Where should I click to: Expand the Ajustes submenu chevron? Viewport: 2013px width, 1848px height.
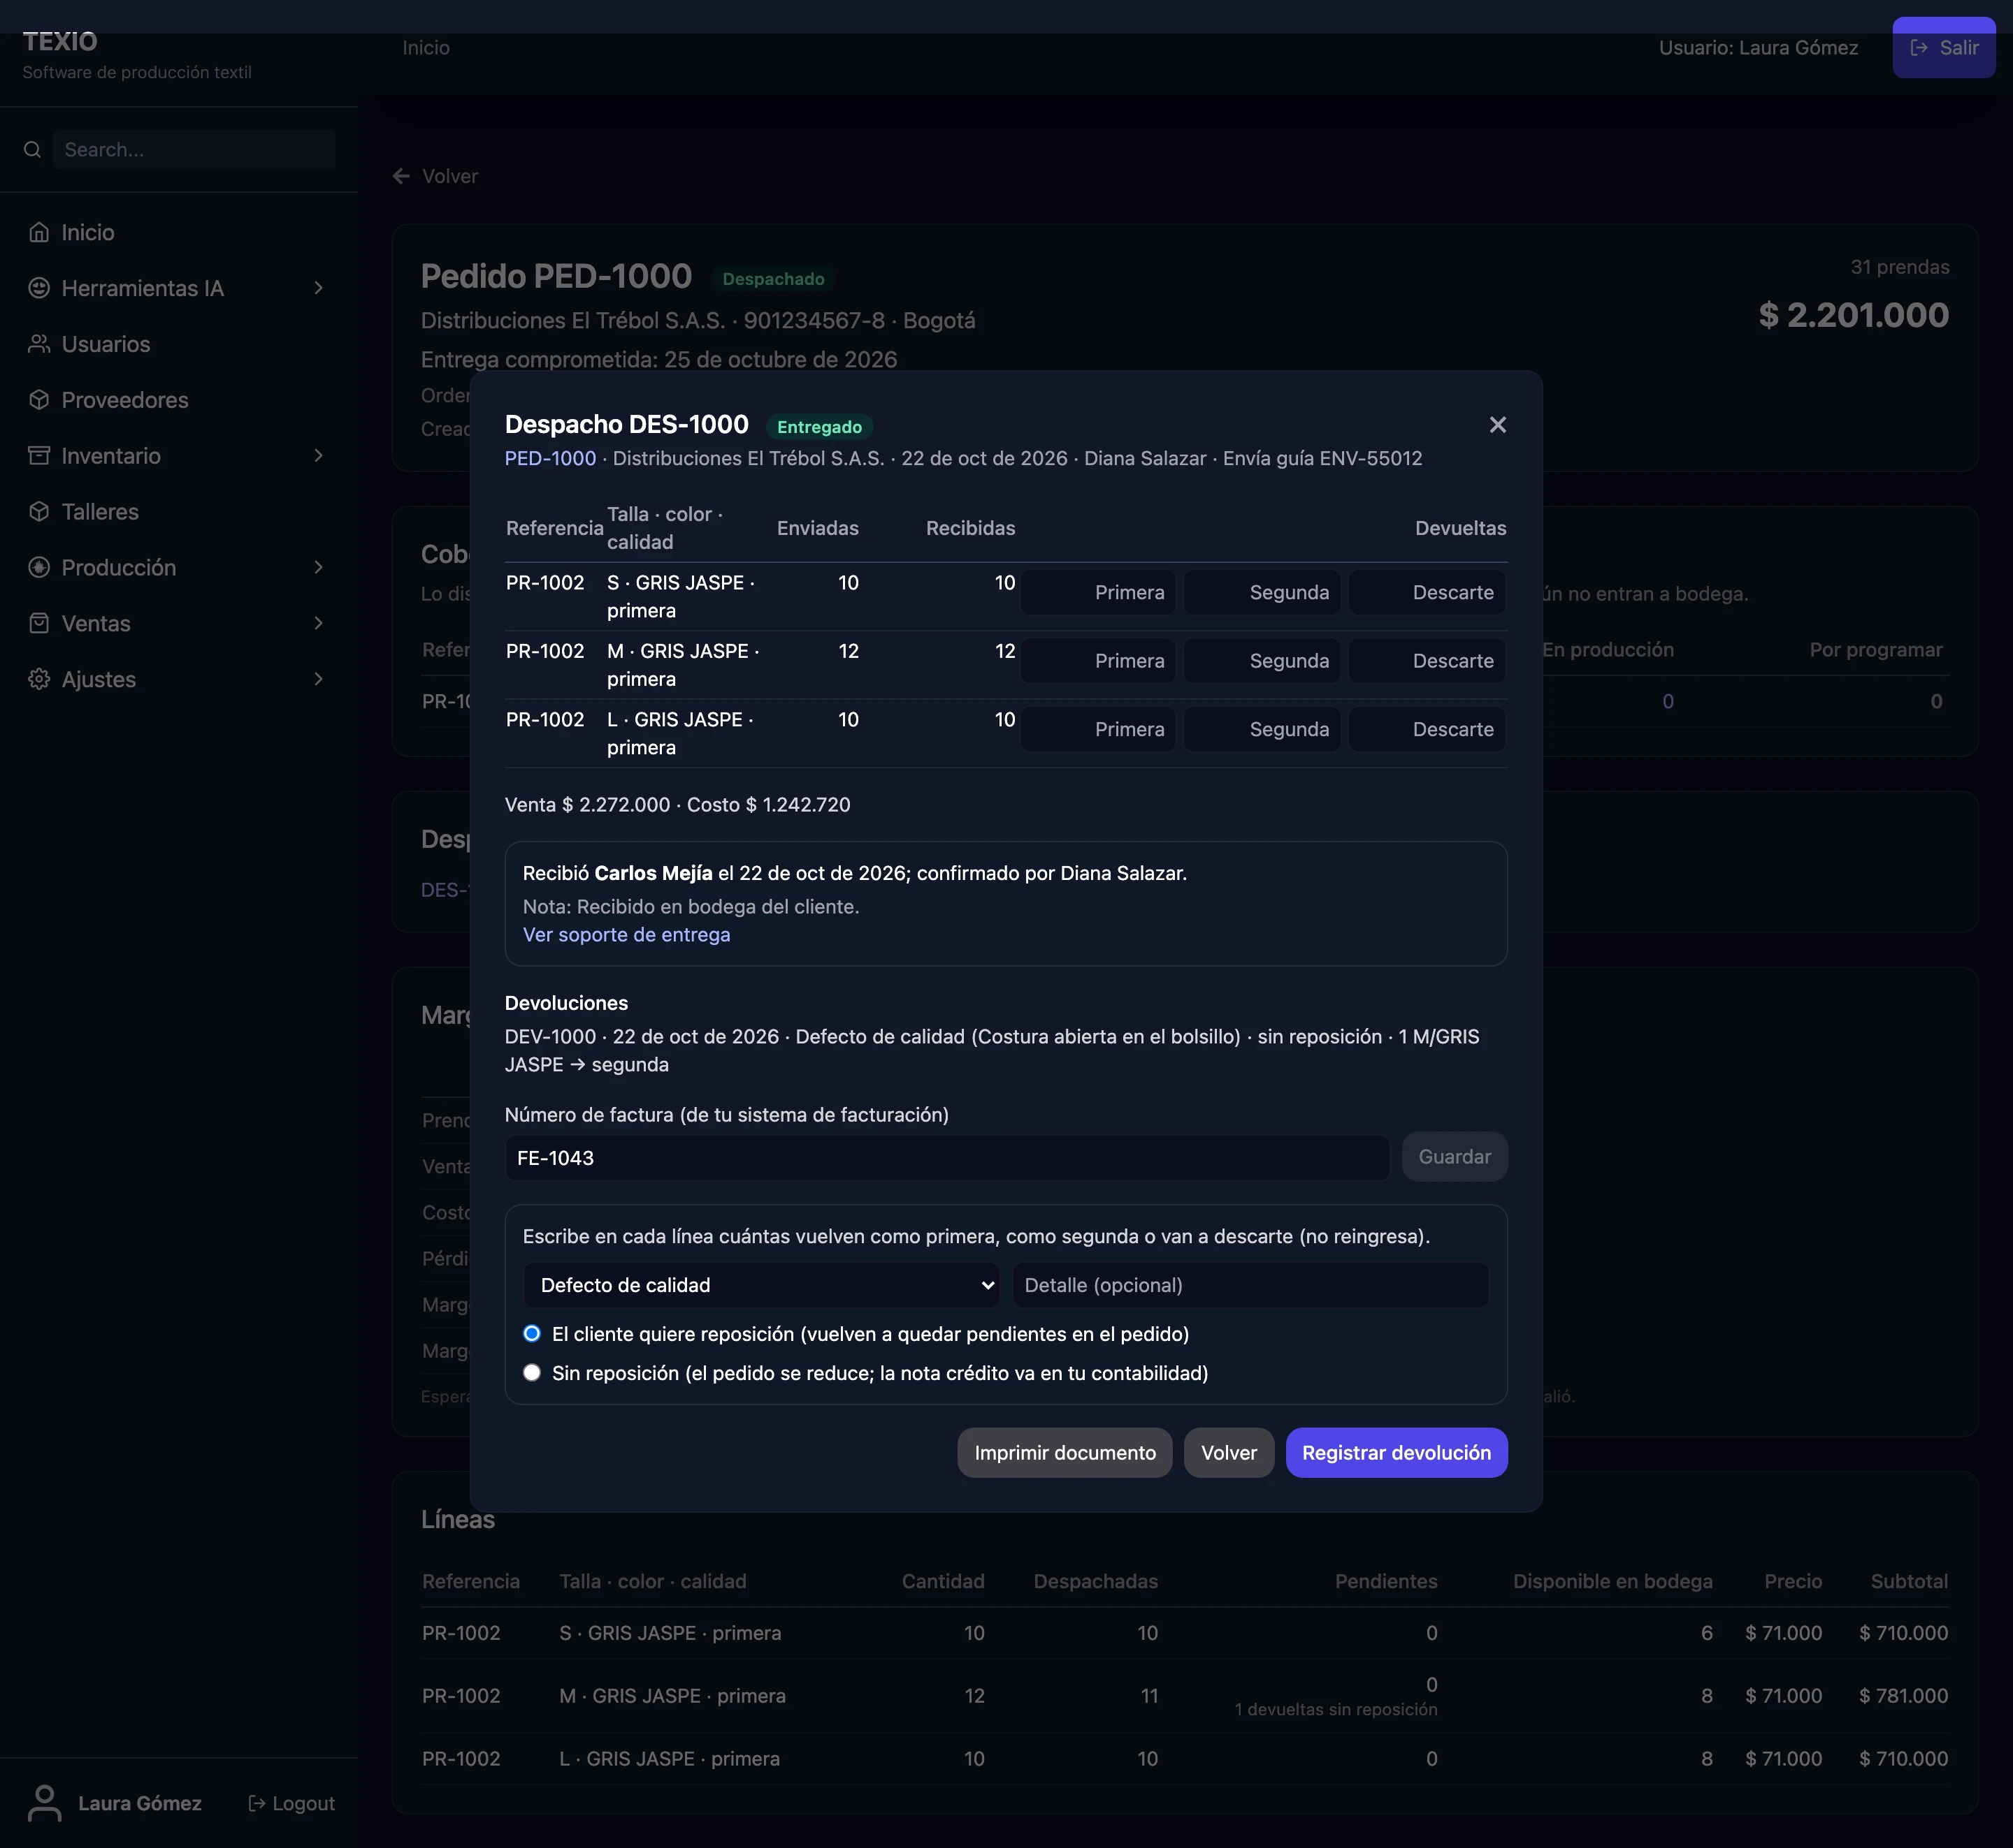318,680
